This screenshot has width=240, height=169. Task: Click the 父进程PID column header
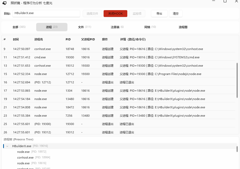88,39
